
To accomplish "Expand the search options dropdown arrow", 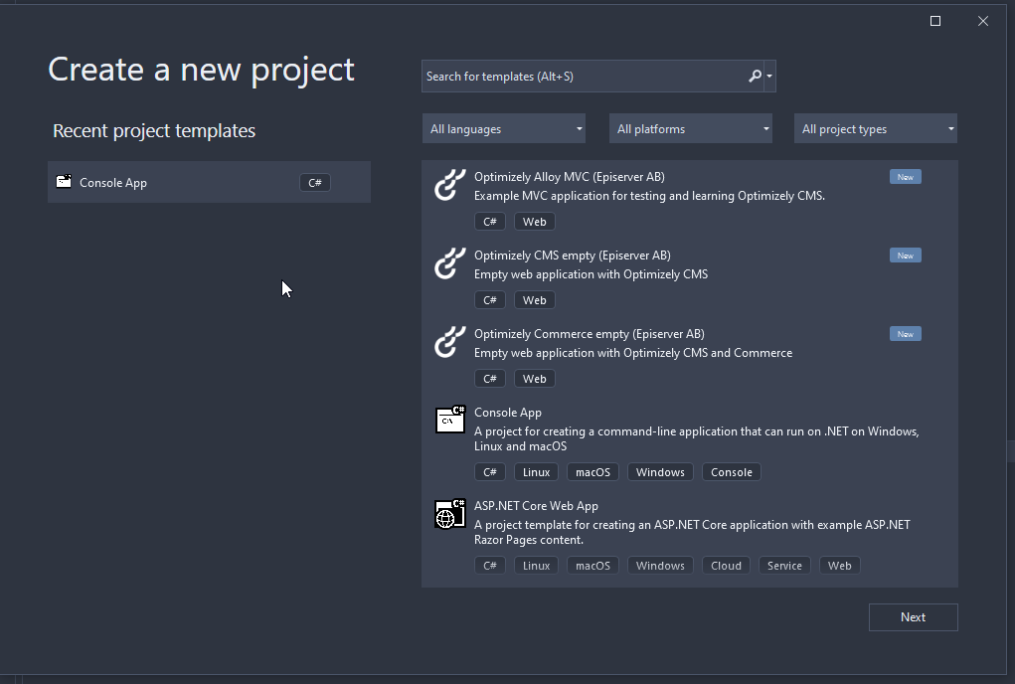I will pyautogui.click(x=769, y=77).
